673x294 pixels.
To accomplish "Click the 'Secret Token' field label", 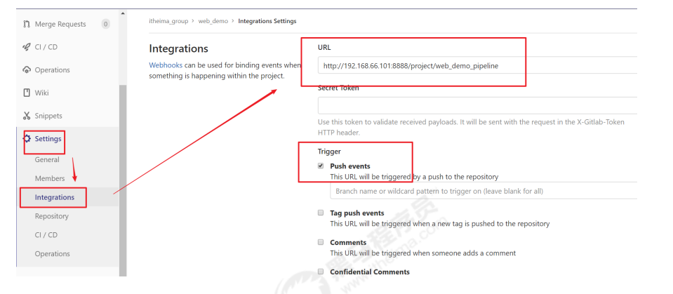I will pos(338,88).
